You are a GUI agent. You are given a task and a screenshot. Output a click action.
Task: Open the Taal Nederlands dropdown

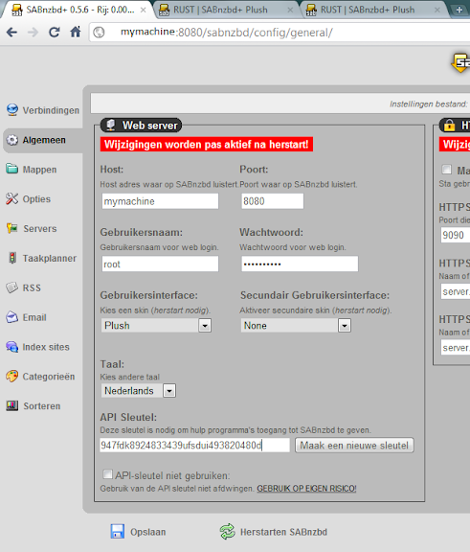click(139, 390)
